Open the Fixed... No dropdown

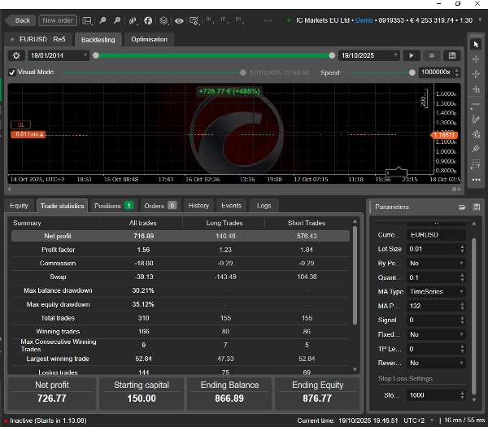[x=436, y=334]
